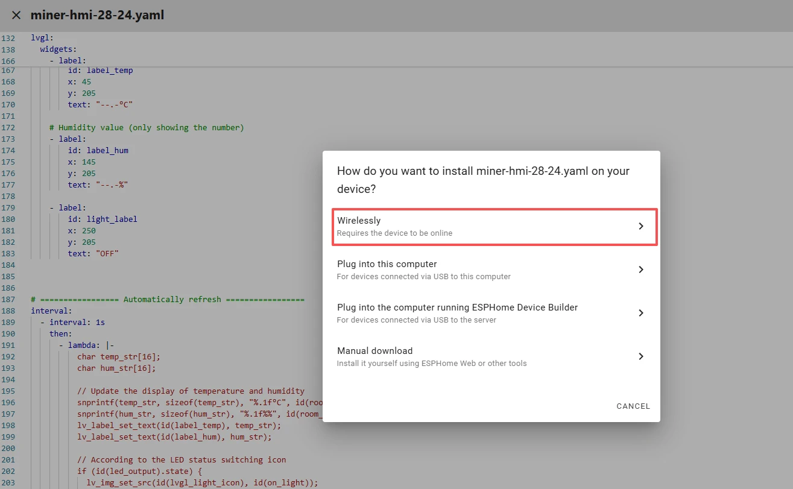Click the arrow next to Plug into this computer
The image size is (793, 489).
(641, 270)
